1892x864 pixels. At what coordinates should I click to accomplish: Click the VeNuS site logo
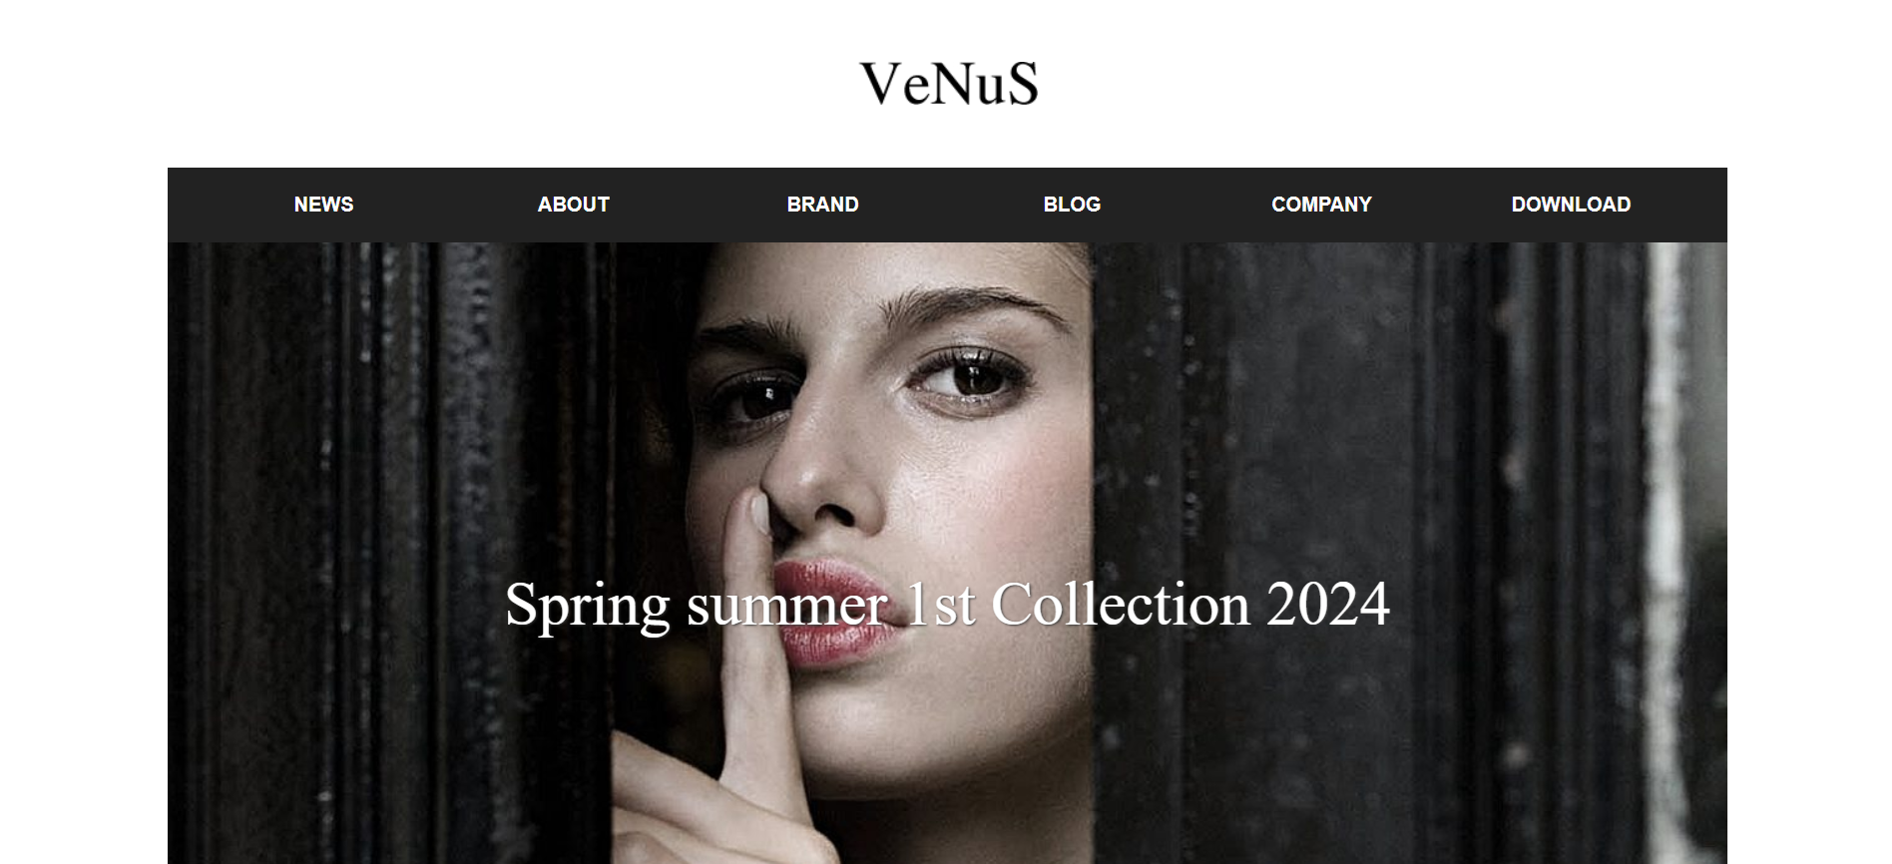[948, 84]
